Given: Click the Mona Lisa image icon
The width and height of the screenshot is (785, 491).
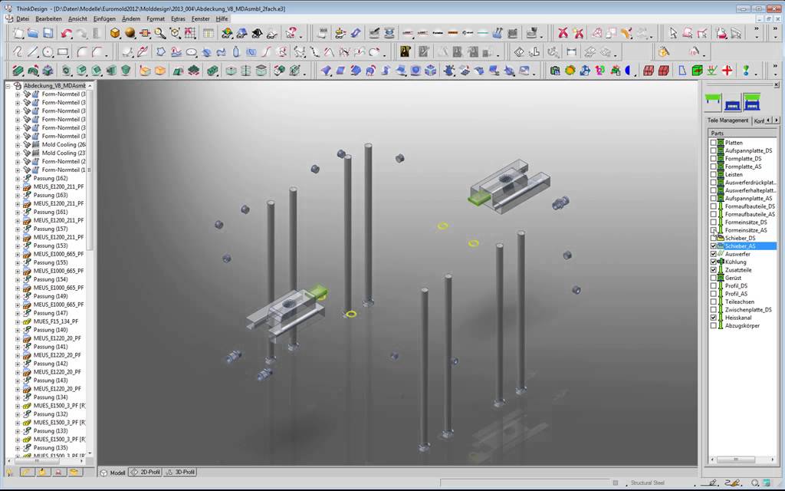Looking at the screenshot, I should [406, 51].
